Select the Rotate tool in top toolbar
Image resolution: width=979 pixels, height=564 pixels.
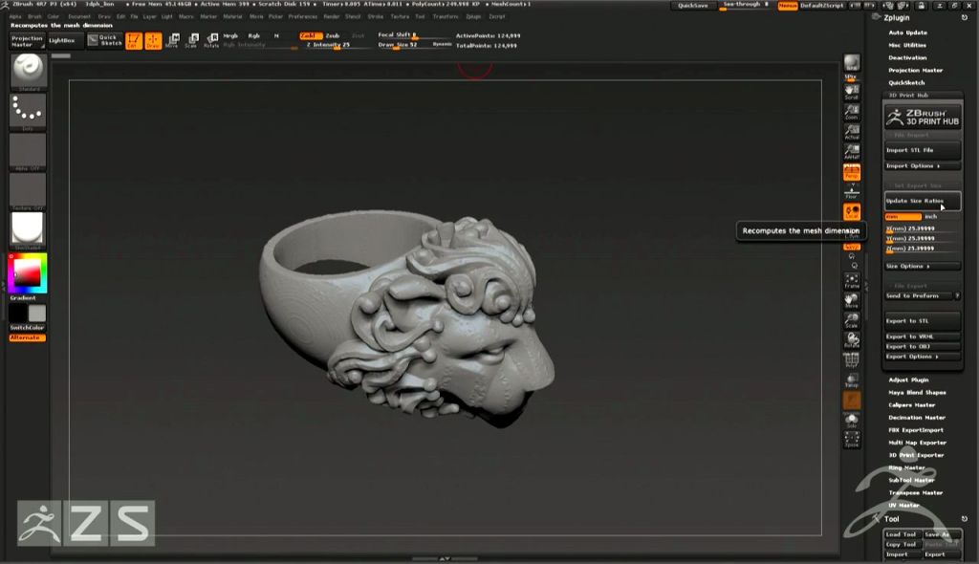pyautogui.click(x=211, y=40)
